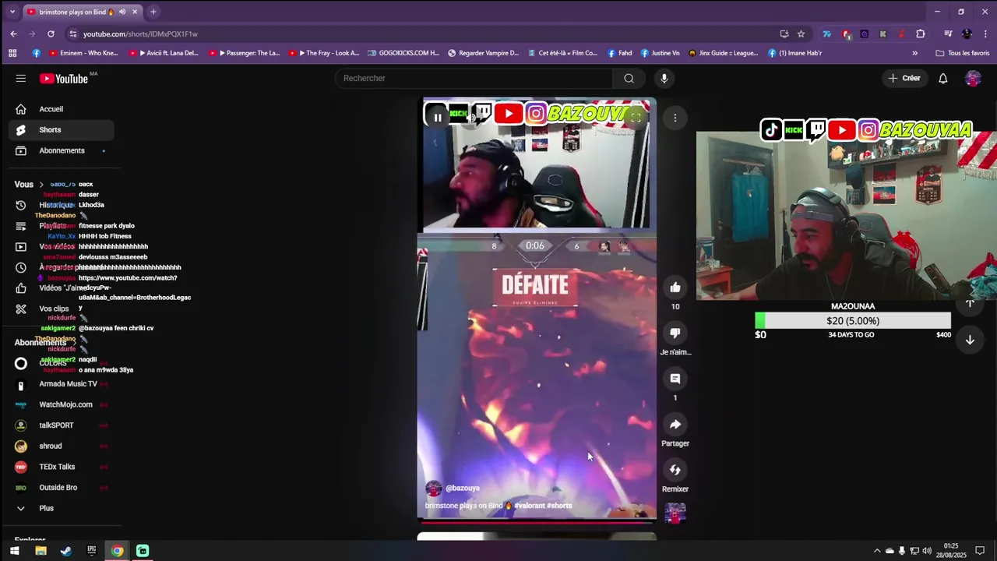This screenshot has width=997, height=561.
Task: Enter fullscreen on the Short
Action: [x=636, y=118]
